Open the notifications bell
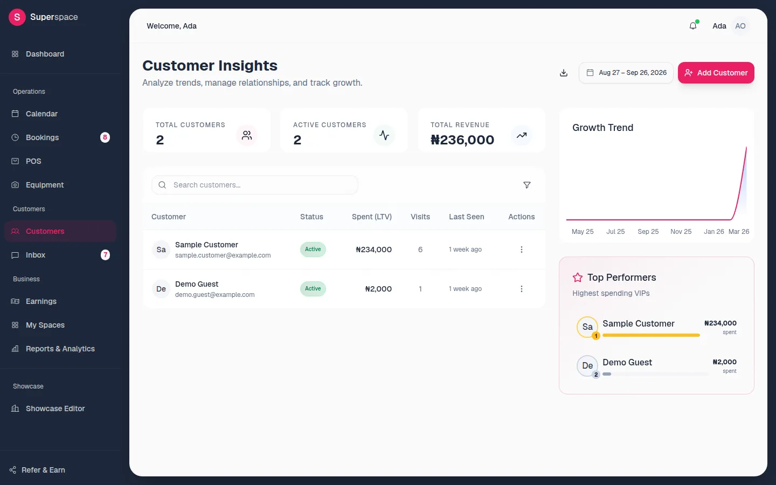The image size is (776, 485). point(693,26)
